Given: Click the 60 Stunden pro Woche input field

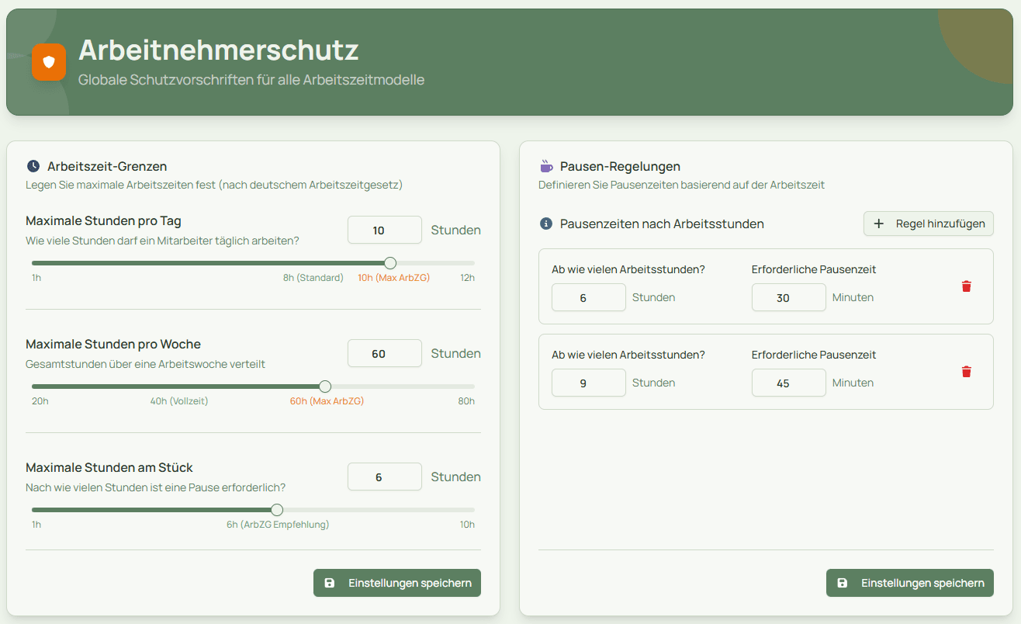Looking at the screenshot, I should tap(384, 353).
